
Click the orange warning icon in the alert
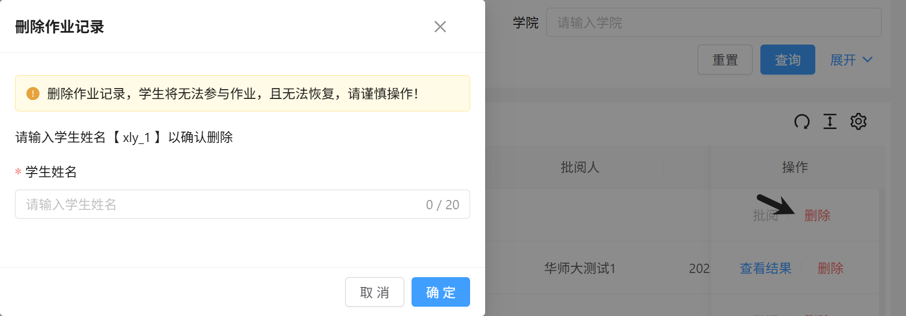[33, 93]
